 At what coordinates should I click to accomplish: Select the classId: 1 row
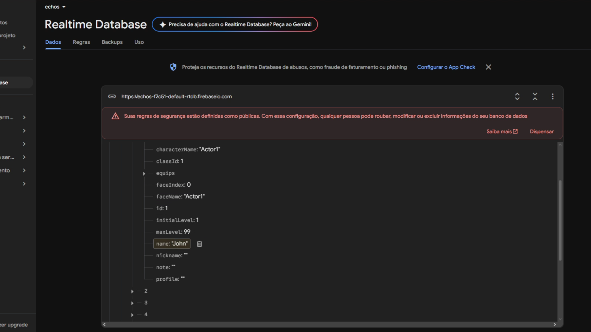(x=170, y=161)
